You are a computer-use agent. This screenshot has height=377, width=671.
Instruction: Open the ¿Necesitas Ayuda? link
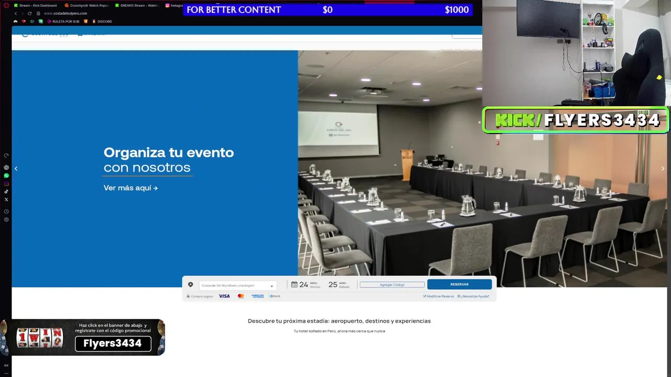(473, 296)
